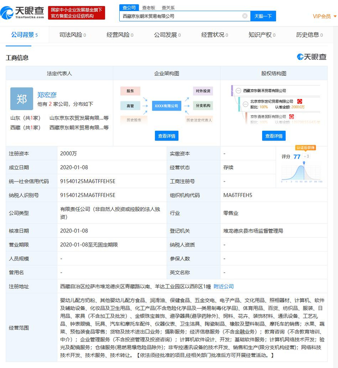
Task: Click the 工商信息 section heading
Action: point(17,58)
